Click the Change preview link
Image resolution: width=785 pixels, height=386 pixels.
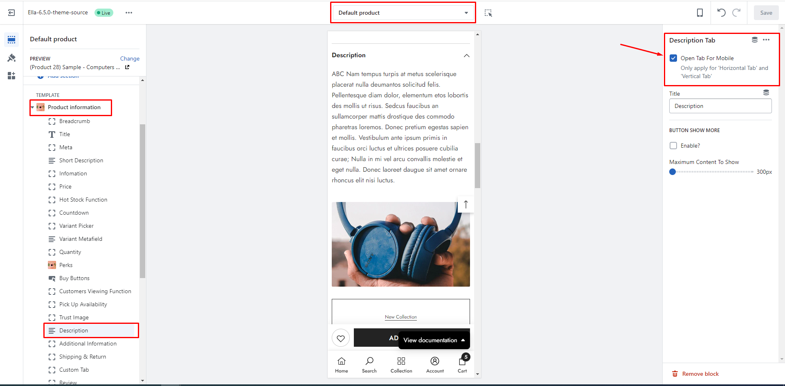[x=130, y=58]
